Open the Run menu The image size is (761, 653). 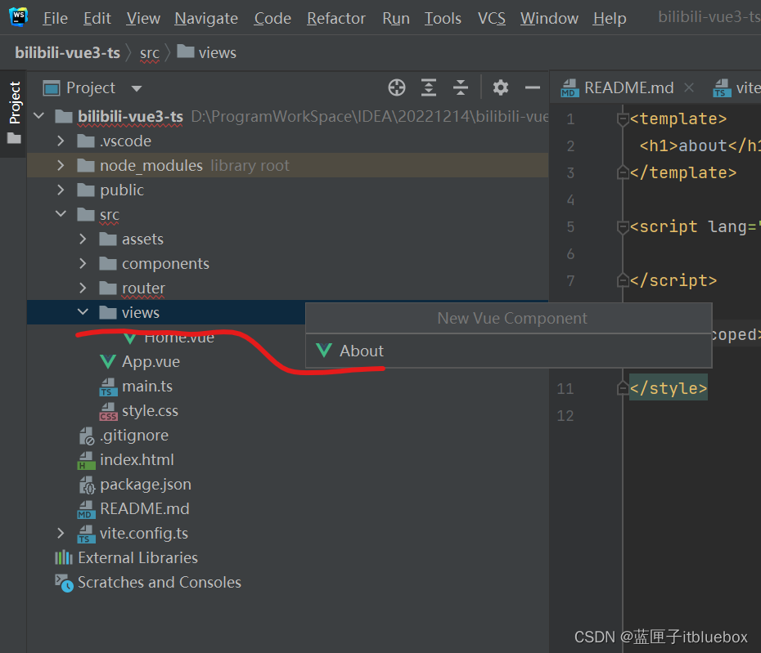coord(396,19)
